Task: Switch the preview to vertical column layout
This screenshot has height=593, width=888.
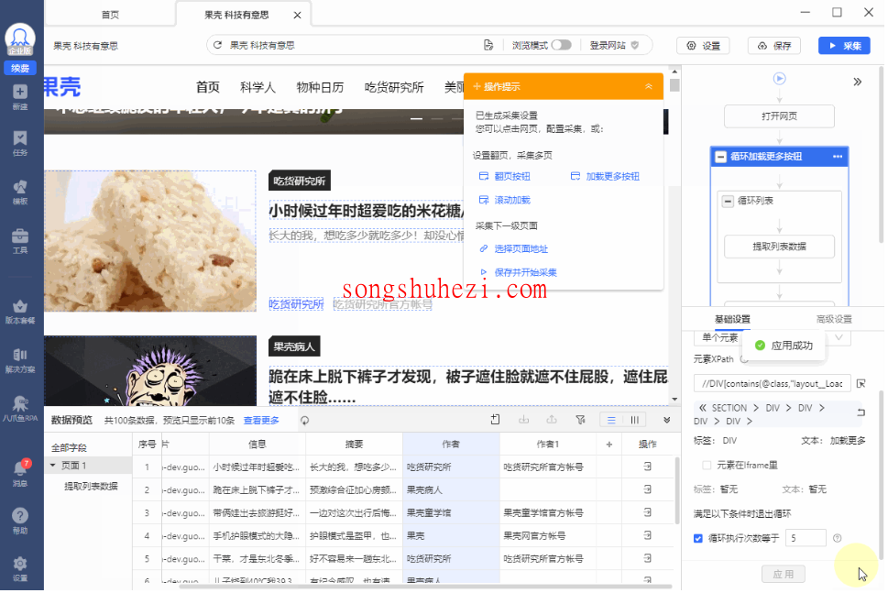Action: click(x=635, y=422)
